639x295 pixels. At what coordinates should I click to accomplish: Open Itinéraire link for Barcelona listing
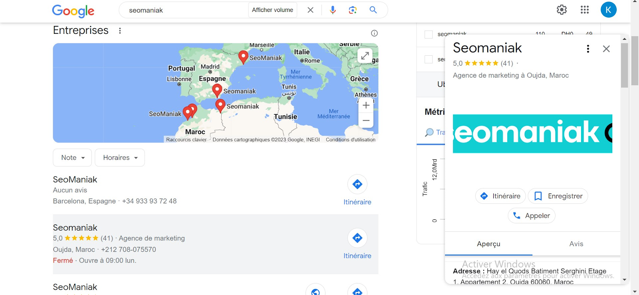point(357,202)
